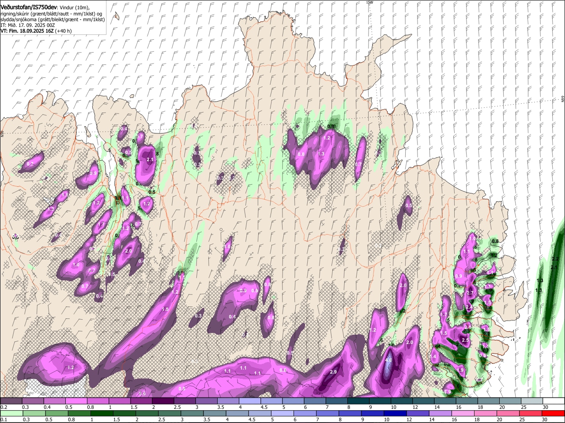
Task: Click the 2.5 map value in the southeast fjords
Action: tap(465, 340)
